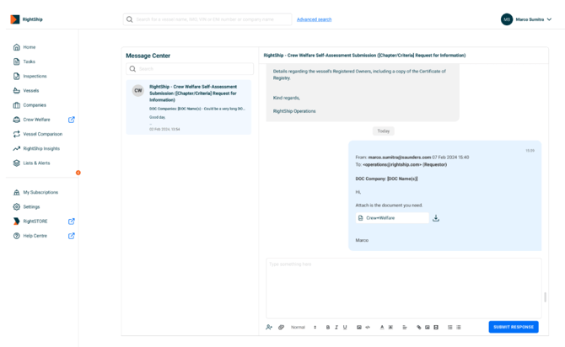Viewport: 565px width, 347px height.
Task: Click the attach file paperclip icon
Action: click(282, 328)
